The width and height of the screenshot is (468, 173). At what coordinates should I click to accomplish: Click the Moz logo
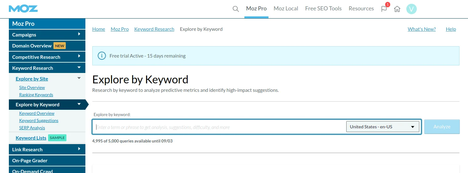click(23, 8)
